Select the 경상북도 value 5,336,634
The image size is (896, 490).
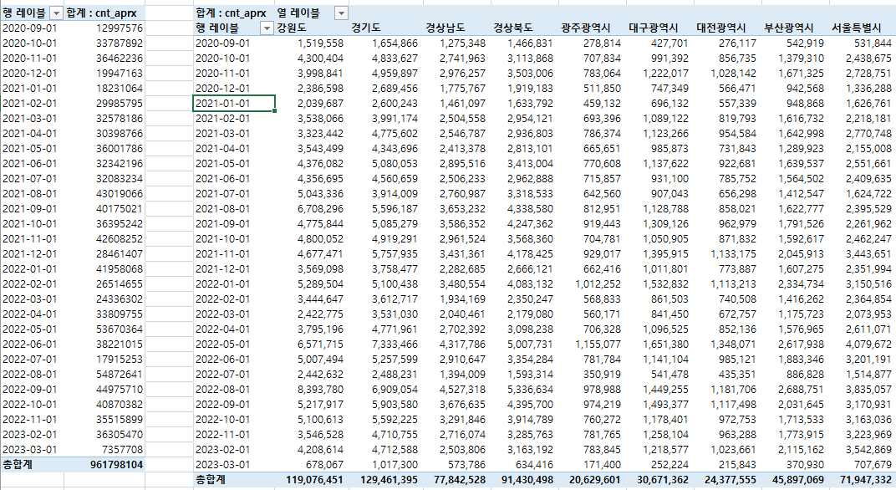click(530, 390)
